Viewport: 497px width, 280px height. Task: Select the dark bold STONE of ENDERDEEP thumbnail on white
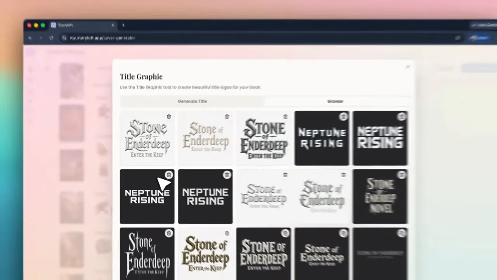pyautogui.click(x=264, y=138)
